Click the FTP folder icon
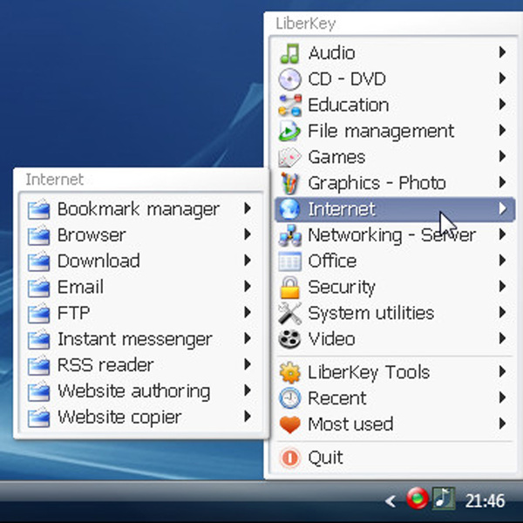This screenshot has width=523, height=523. (38, 313)
